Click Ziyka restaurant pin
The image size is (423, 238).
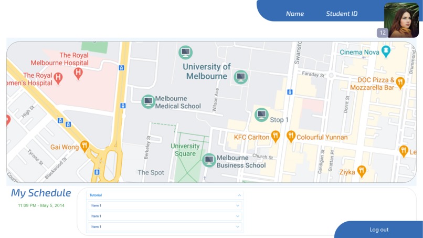click(x=362, y=172)
